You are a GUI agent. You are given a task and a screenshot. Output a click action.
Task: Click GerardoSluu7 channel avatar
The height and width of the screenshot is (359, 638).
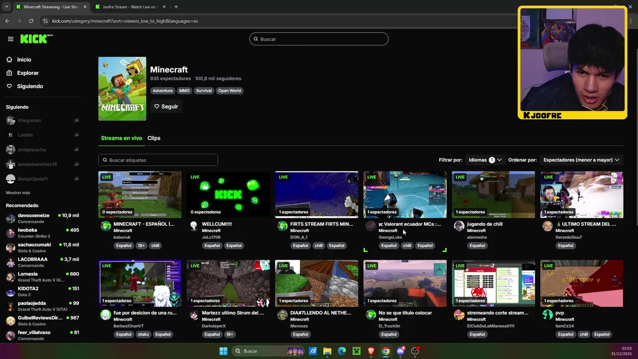pyautogui.click(x=547, y=226)
